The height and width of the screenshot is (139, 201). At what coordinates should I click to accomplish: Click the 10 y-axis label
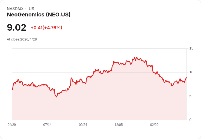tap(191, 72)
